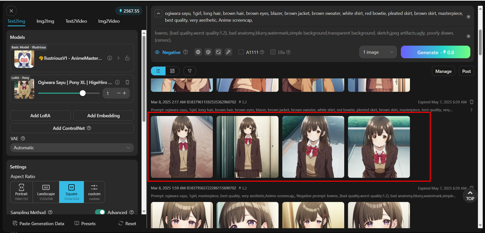Viewport: 485px width, 233px height.
Task: Open help for Add ControlNet
Action: (x=89, y=128)
